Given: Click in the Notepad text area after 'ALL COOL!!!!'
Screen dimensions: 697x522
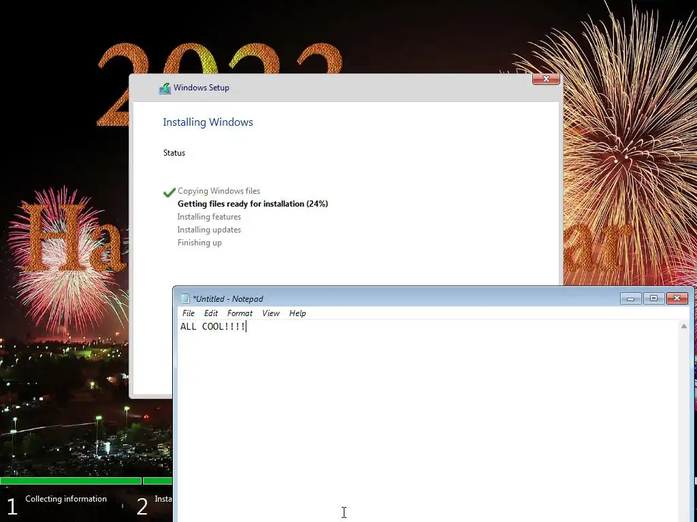Looking at the screenshot, I should (247, 327).
